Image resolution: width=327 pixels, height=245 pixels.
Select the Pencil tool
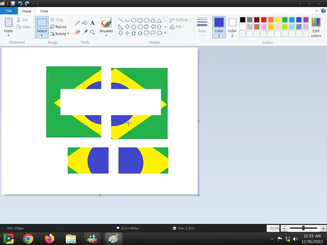(77, 23)
